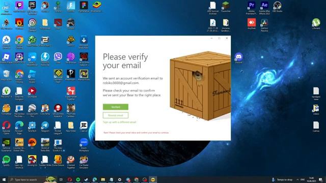Open the Roblox Player desktop icon
Image resolution: width=326 pixels, height=183 pixels.
click(x=7, y=58)
